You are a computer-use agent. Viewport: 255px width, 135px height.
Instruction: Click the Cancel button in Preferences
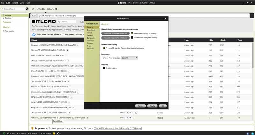coord(140,106)
